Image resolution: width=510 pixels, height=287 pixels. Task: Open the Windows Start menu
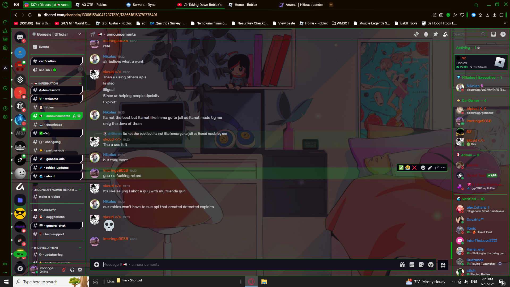pyautogui.click(x=6, y=282)
